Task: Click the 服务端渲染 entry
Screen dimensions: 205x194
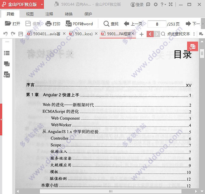Action: [x=121, y=159]
